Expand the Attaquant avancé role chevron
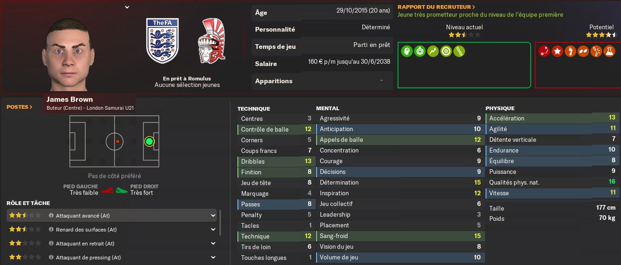Screen dimensions: 621x265 click(x=213, y=216)
